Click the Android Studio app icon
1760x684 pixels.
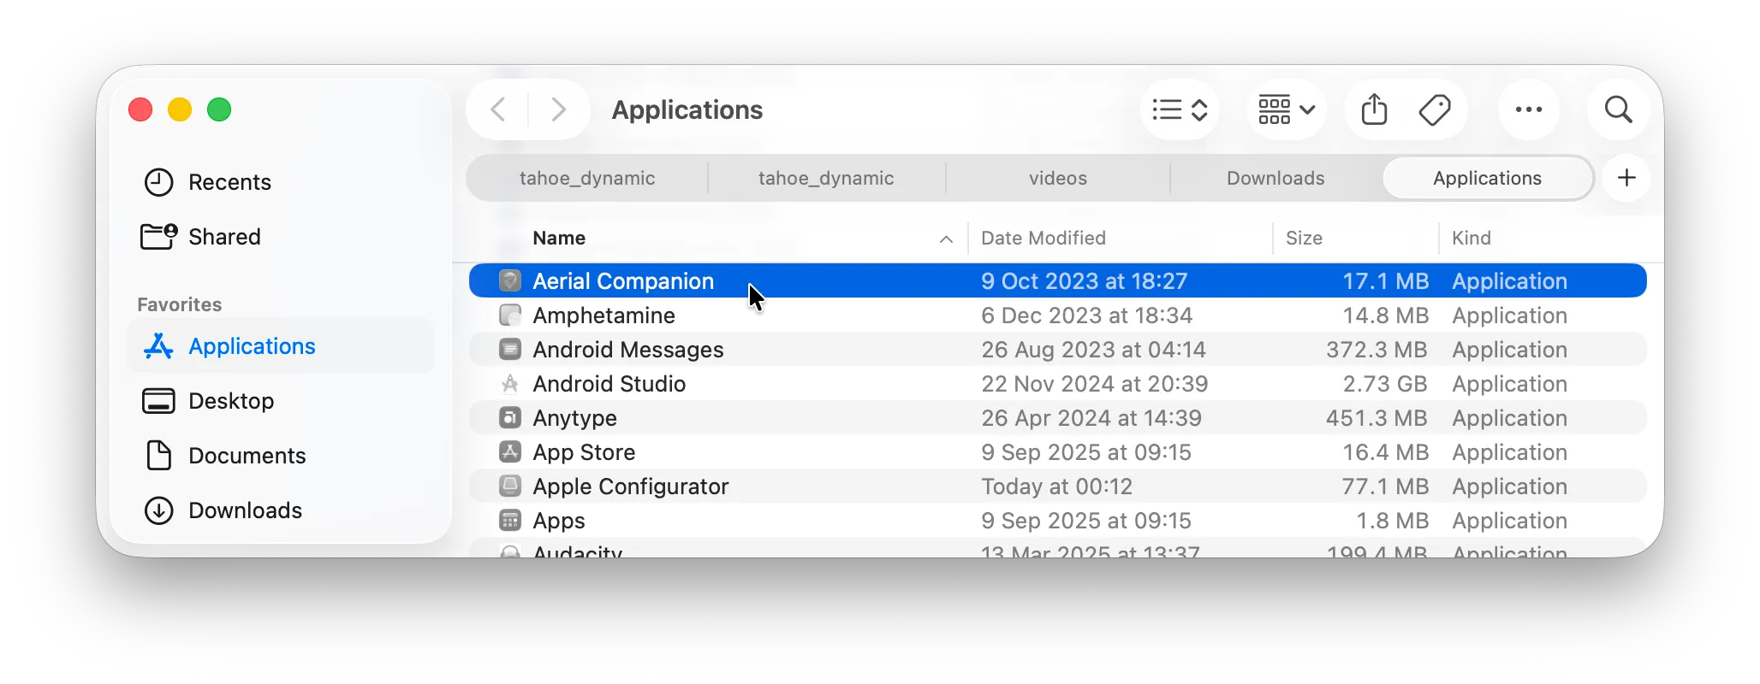510,383
